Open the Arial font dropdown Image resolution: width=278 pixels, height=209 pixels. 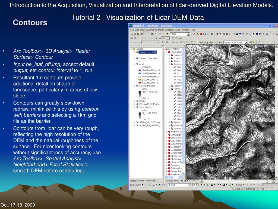point(190,185)
